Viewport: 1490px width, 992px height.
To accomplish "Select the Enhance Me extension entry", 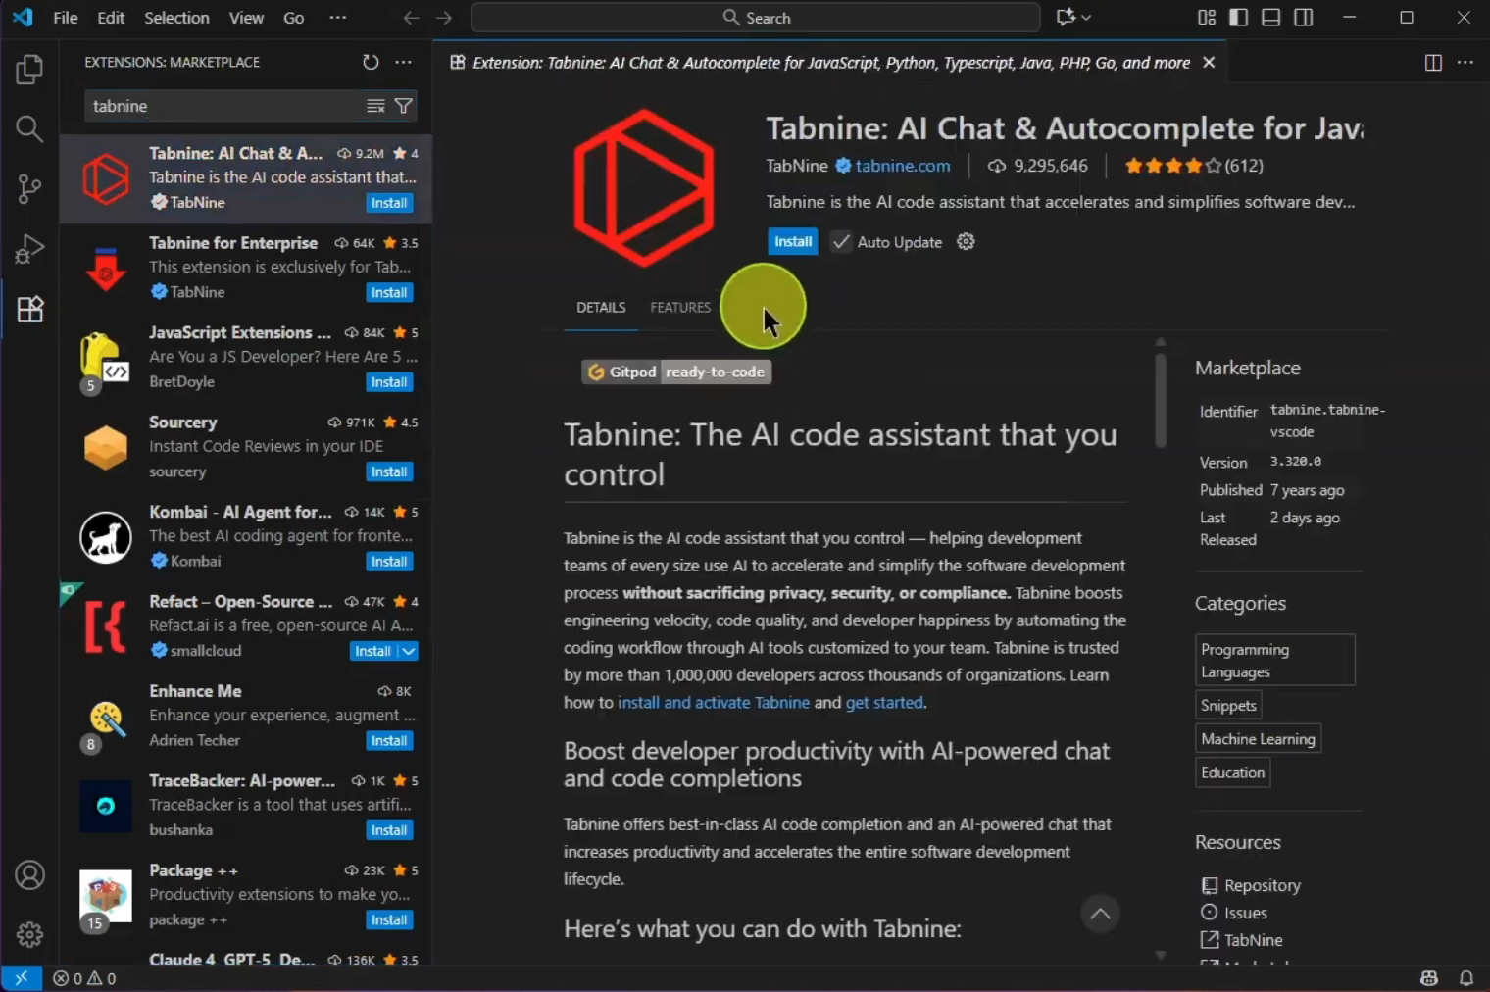I will 246,716.
